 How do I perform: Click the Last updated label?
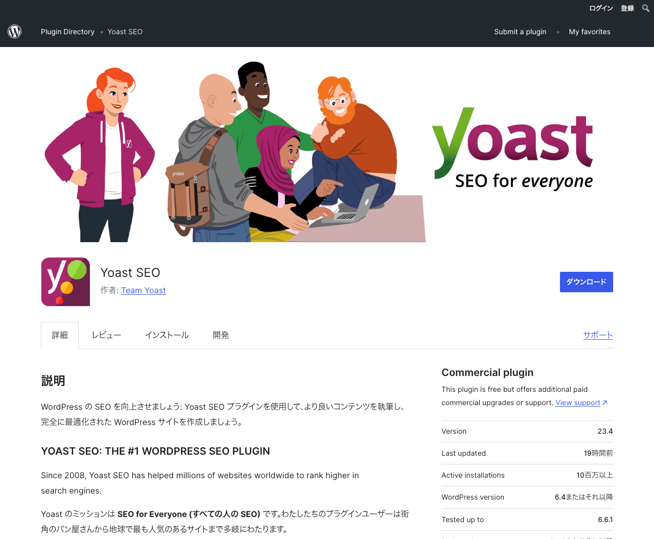[463, 453]
